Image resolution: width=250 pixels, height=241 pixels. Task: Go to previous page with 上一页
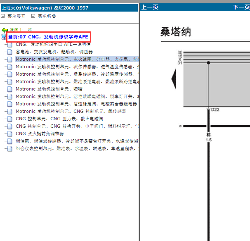[150, 7]
